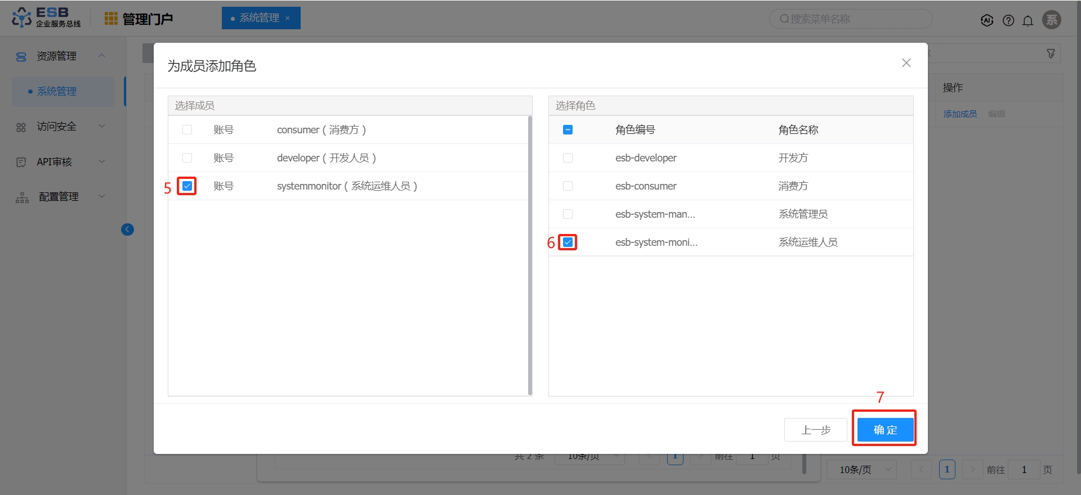
Task: Uncheck the systemmonitor (系统运维人员) member checkbox
Action: (x=187, y=186)
